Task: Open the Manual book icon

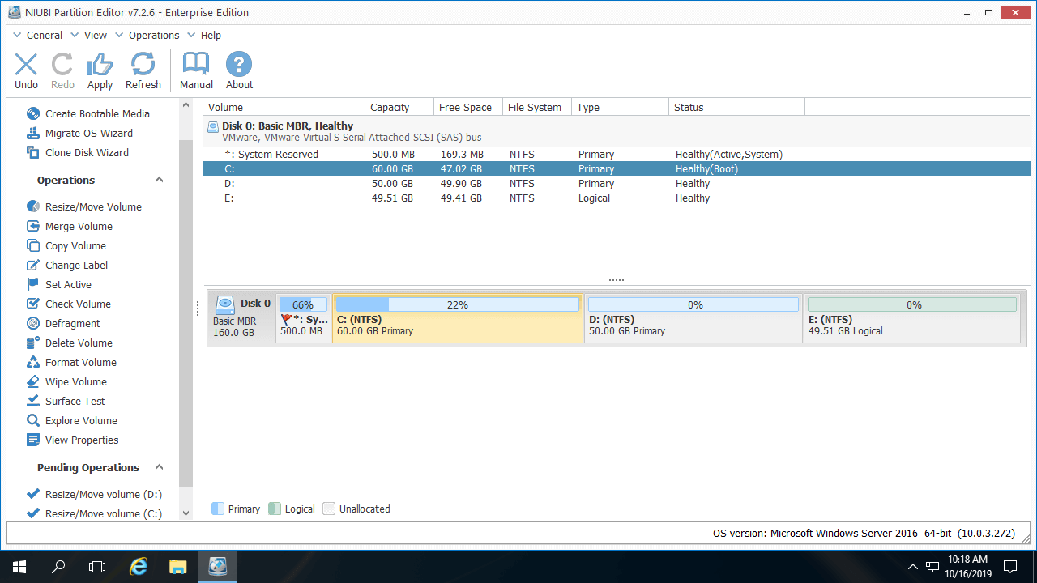Action: [x=196, y=65]
